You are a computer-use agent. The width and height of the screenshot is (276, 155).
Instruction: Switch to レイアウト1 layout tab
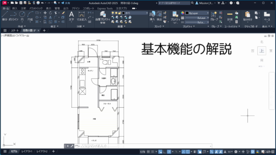coord(27,151)
